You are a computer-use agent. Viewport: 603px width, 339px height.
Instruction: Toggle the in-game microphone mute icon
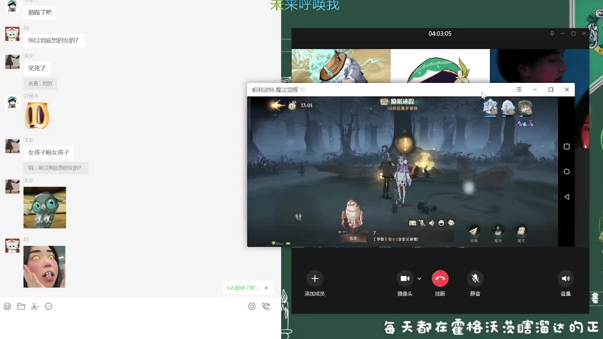(422, 223)
